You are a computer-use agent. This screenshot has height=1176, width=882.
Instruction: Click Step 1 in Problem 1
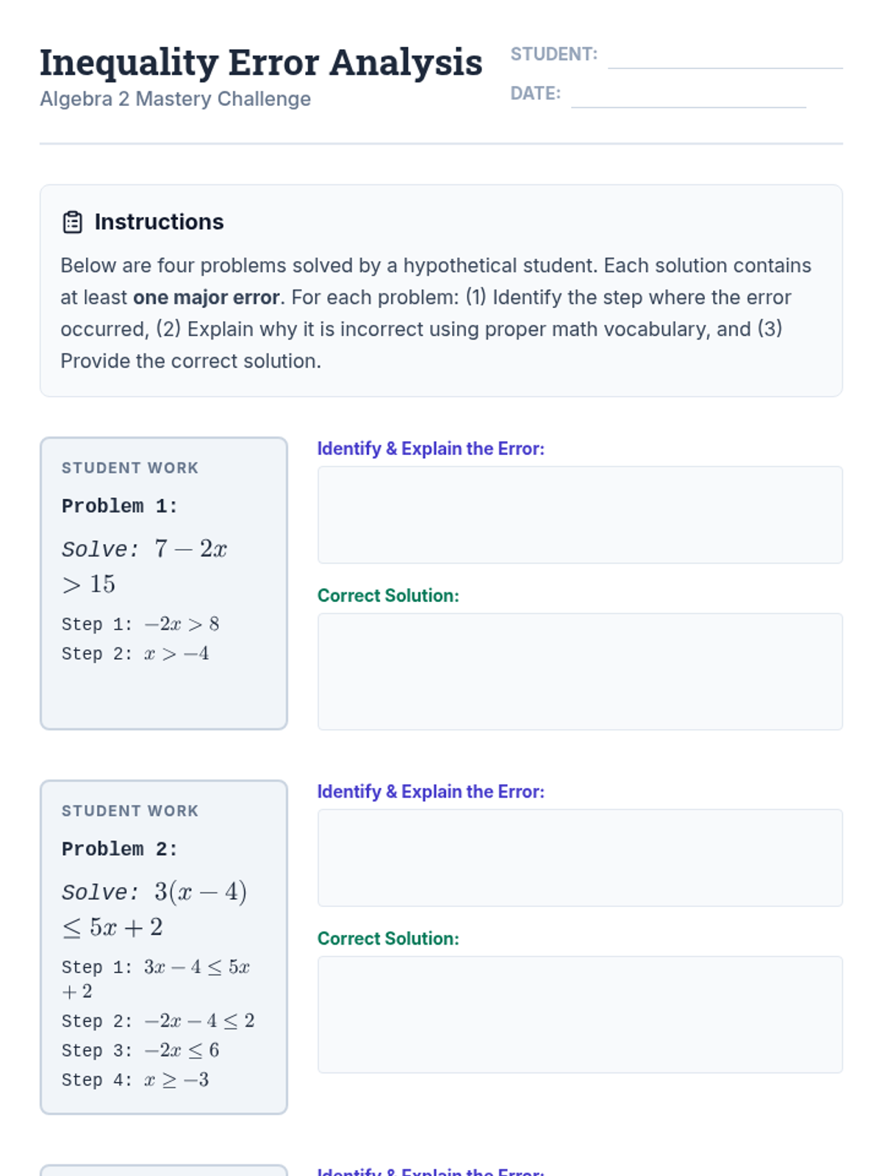[140, 624]
